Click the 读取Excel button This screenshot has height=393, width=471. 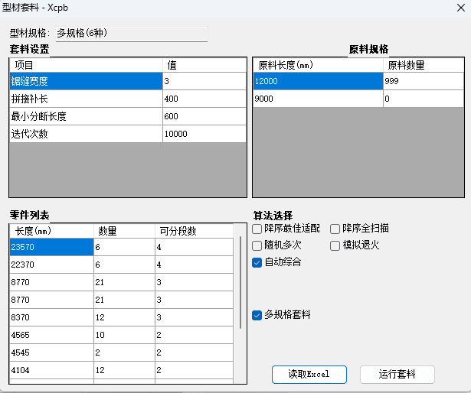click(x=309, y=375)
